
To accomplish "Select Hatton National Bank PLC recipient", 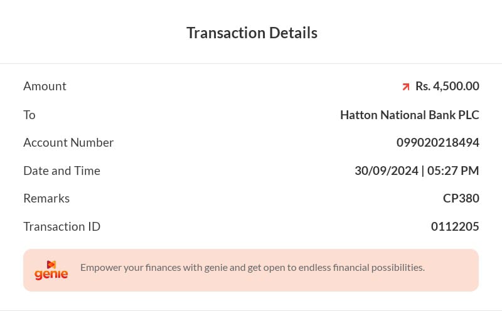I will [x=409, y=115].
